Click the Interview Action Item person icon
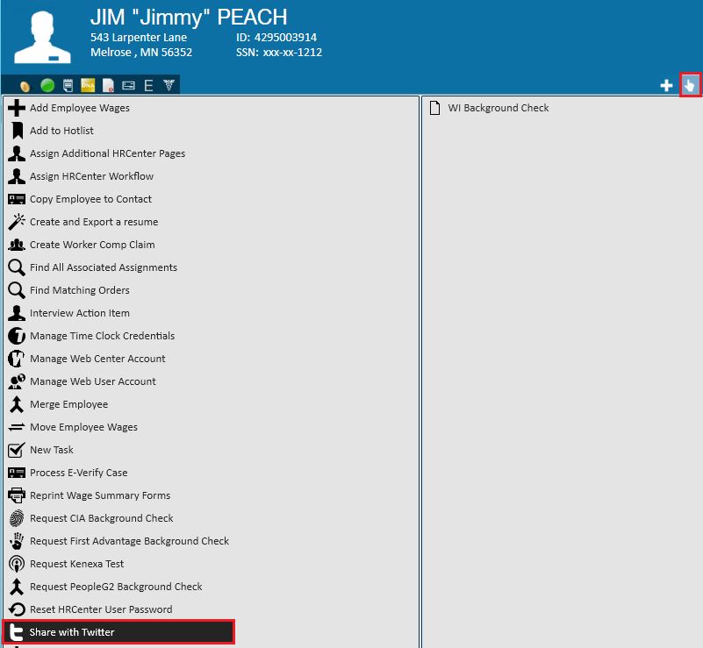The height and width of the screenshot is (648, 703). click(x=17, y=313)
